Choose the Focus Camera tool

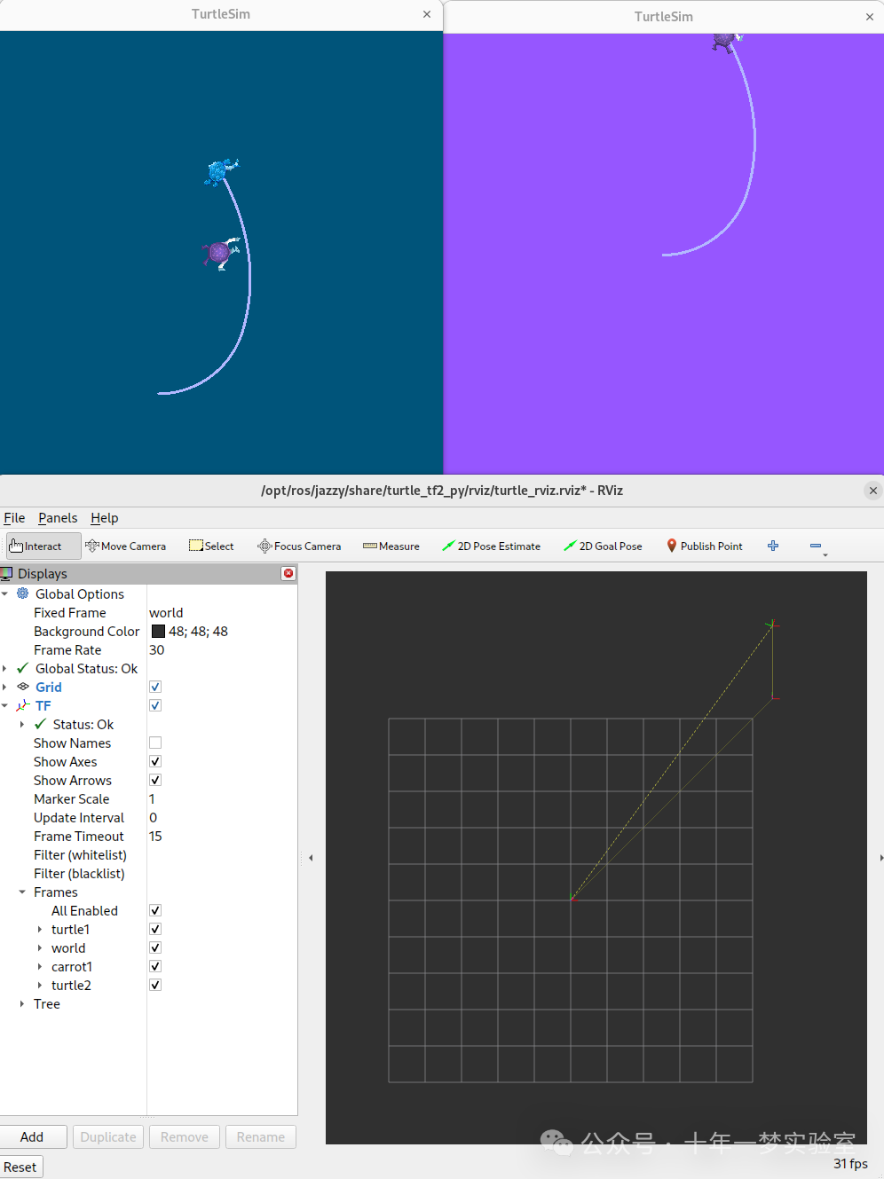pyautogui.click(x=299, y=546)
